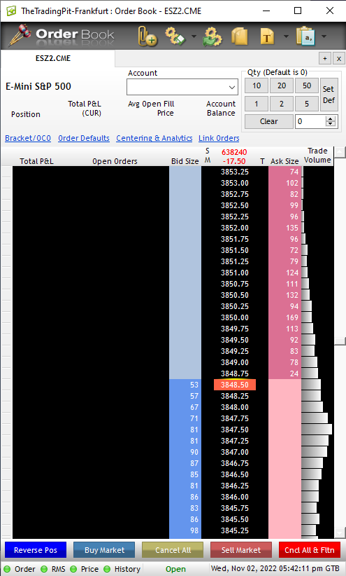Close the ESZ2.CME tab with x
Image resolution: width=346 pixels, height=576 pixels.
pos(339,58)
